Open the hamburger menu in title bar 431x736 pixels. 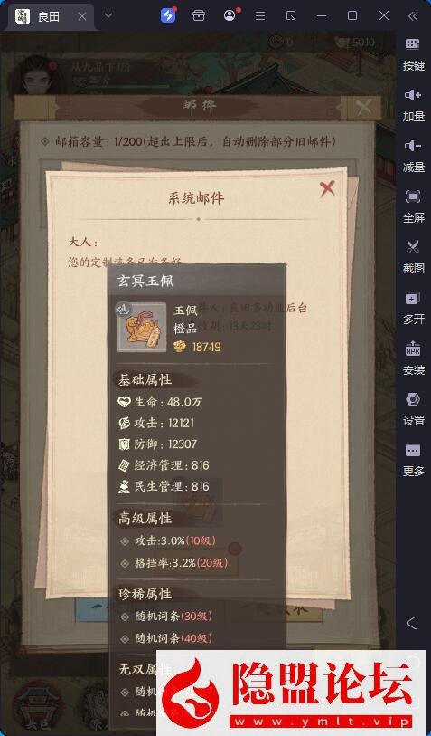[x=260, y=16]
